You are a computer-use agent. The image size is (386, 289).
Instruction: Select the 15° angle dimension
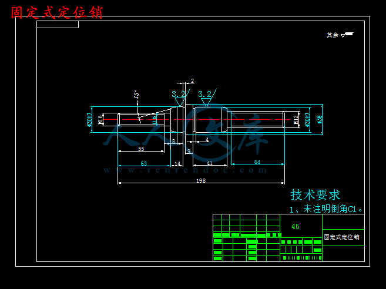point(136,95)
